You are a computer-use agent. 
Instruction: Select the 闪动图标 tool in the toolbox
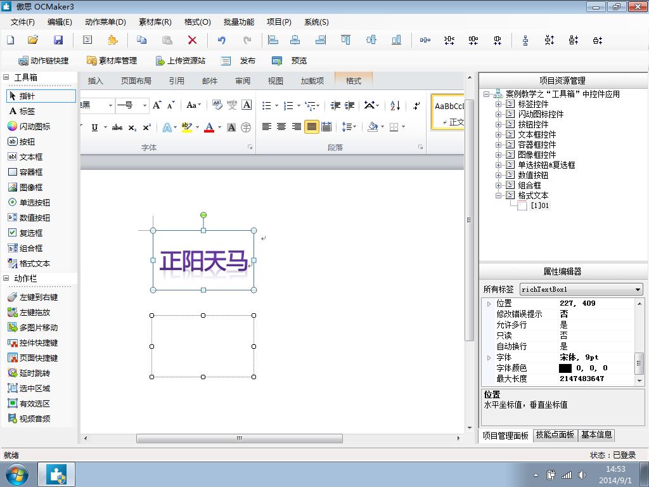pyautogui.click(x=34, y=126)
